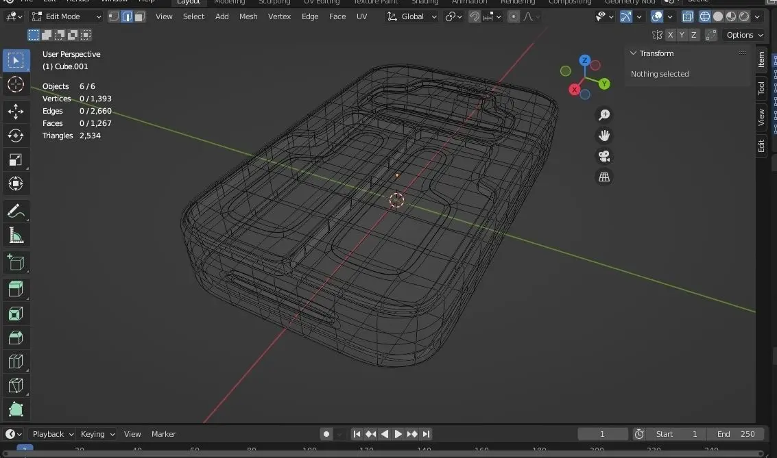The width and height of the screenshot is (777, 458).
Task: Toggle the camera view button
Action: (x=604, y=156)
